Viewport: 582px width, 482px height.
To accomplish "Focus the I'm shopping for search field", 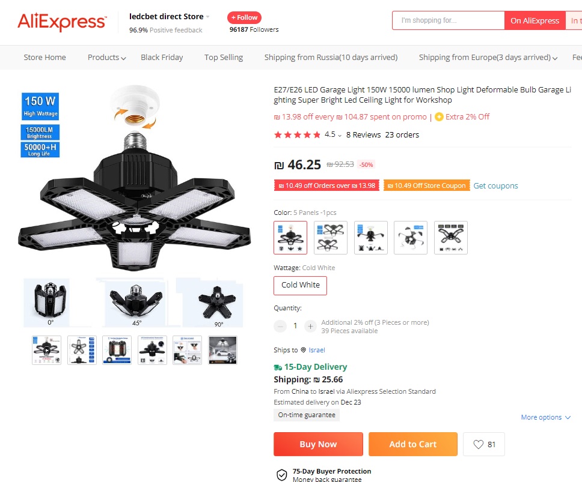I will pyautogui.click(x=449, y=20).
